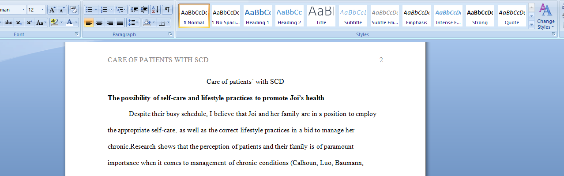Open the Paragraph dialog launcher
Image resolution: width=564 pixels, height=176 pixels.
tap(170, 34)
